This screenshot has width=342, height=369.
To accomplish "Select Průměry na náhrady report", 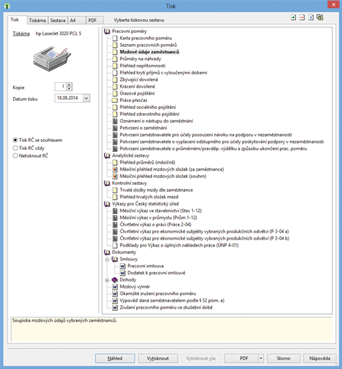I will tap(140, 59).
